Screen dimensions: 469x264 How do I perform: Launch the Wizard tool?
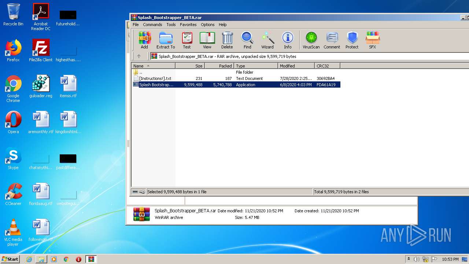pos(267,40)
